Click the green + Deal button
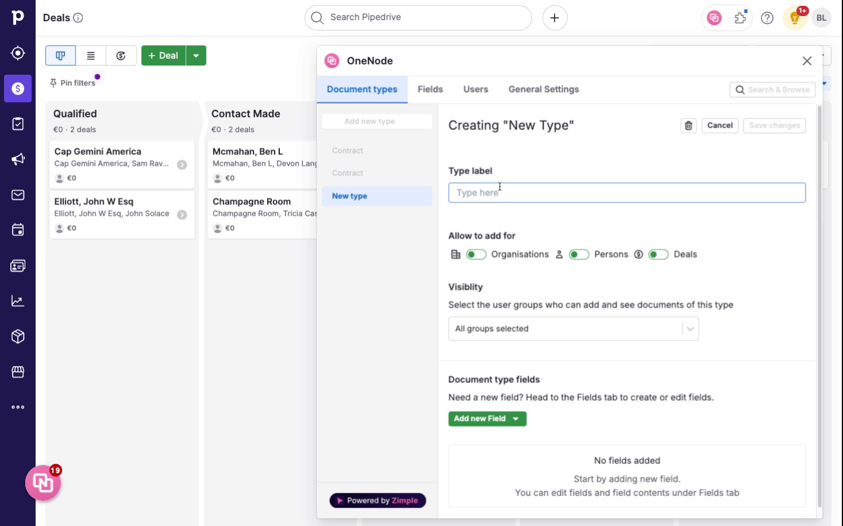 point(164,56)
